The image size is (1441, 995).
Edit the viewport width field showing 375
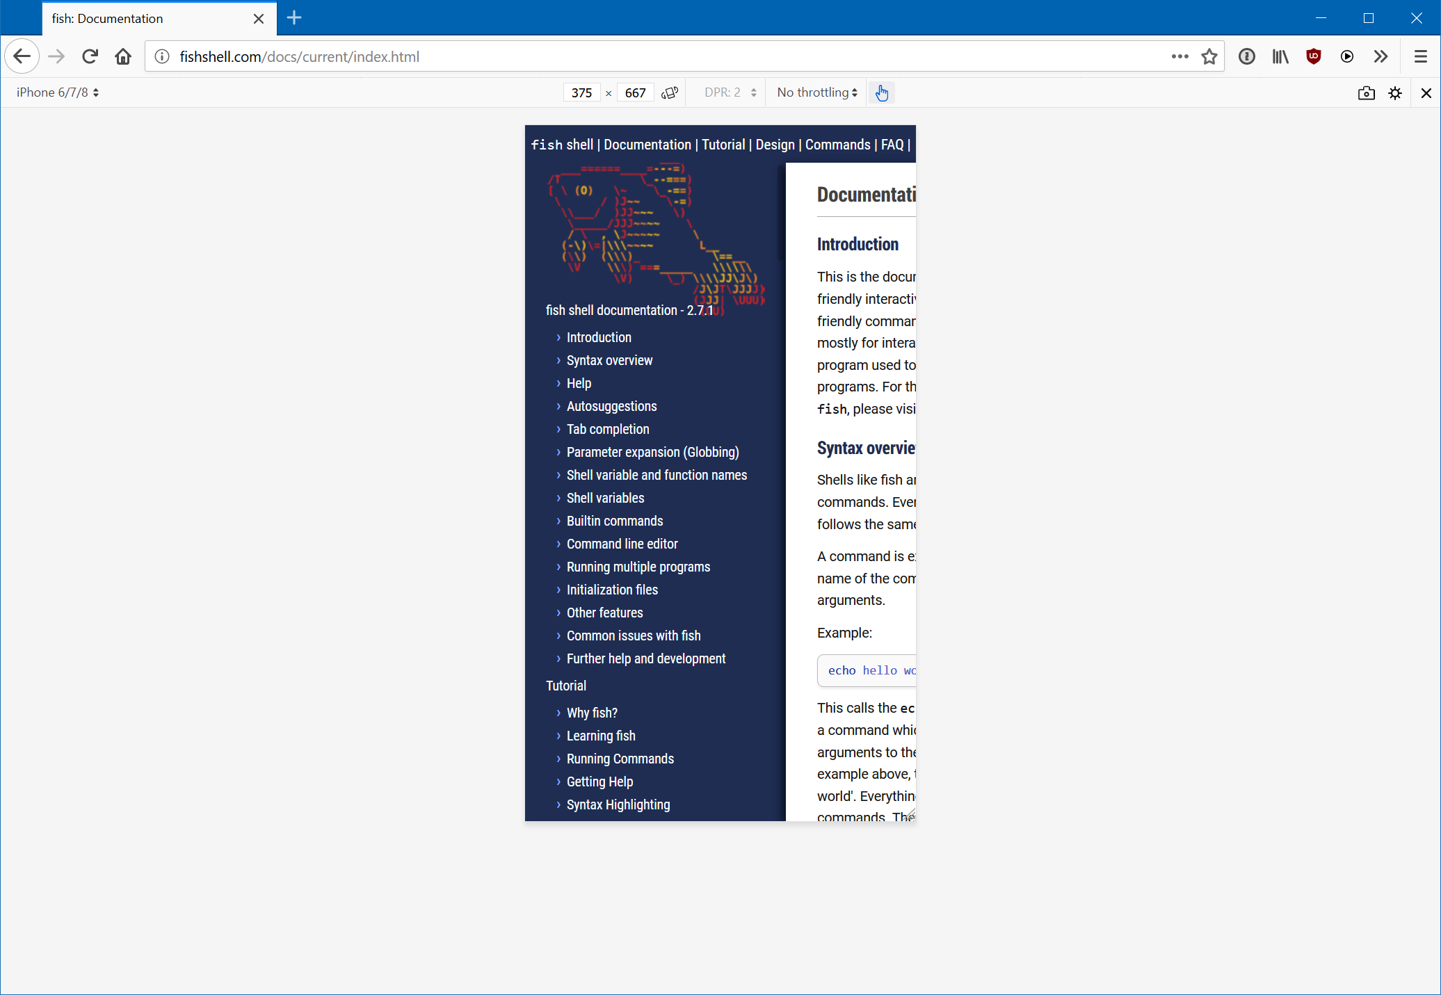[581, 92]
